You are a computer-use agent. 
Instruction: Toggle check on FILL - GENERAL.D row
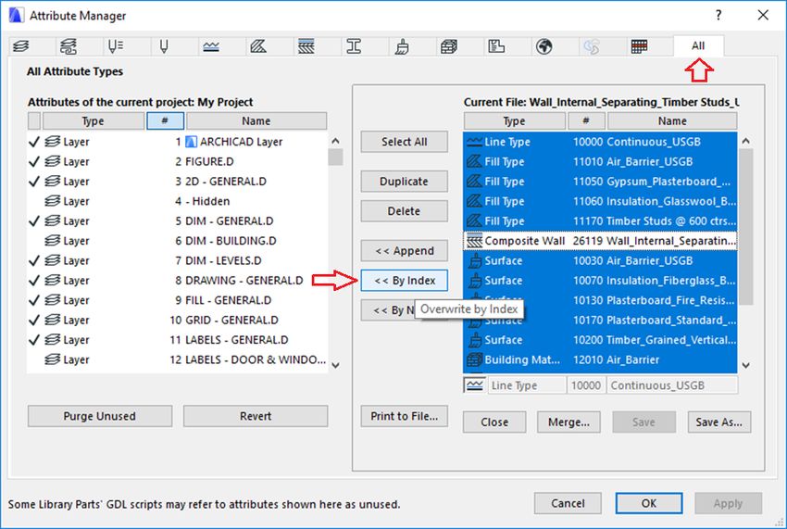point(33,300)
